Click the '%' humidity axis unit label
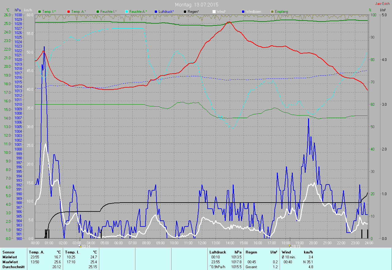Viewport: 392px width, 270px height. click(x=370, y=10)
